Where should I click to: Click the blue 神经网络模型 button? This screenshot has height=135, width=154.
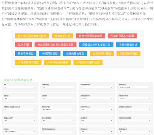coord(50,54)
